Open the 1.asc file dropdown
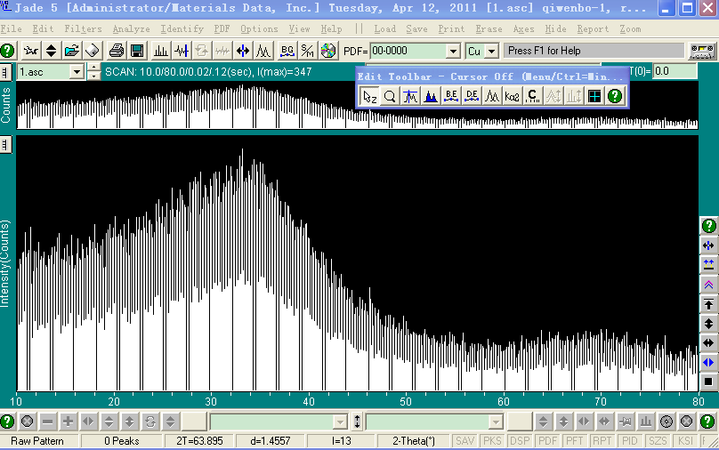This screenshot has width=719, height=450. pyautogui.click(x=77, y=71)
